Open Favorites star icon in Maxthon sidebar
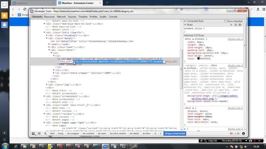Image resolution: width=266 pixels, height=149 pixels. click(x=5, y=16)
